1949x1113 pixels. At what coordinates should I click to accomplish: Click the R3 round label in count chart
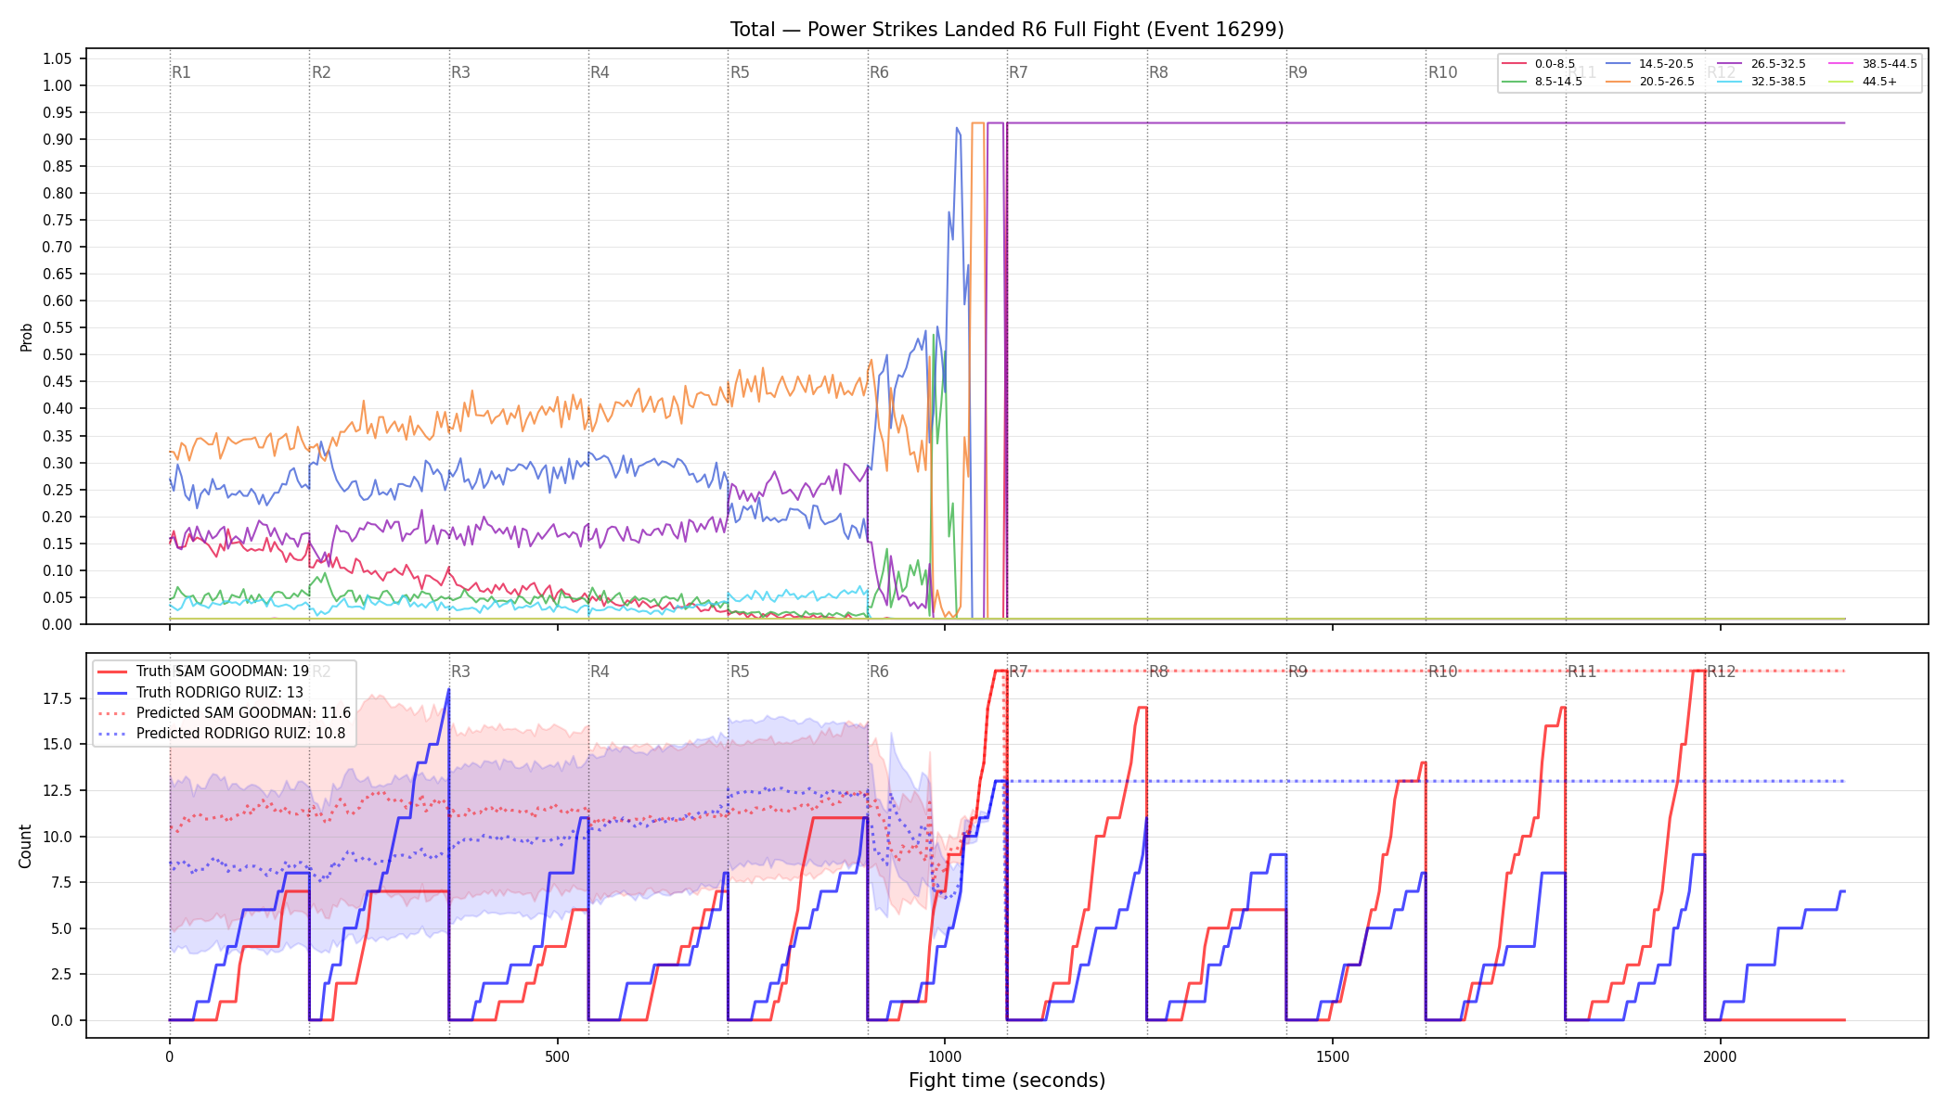point(460,672)
